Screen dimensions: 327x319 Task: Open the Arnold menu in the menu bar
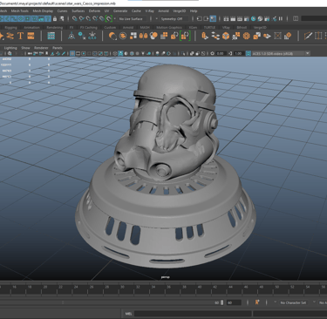coord(163,10)
